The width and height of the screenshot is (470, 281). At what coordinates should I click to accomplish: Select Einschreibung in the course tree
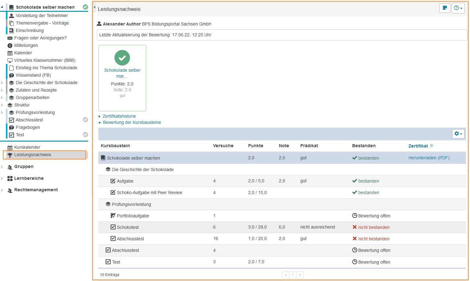coord(29,30)
